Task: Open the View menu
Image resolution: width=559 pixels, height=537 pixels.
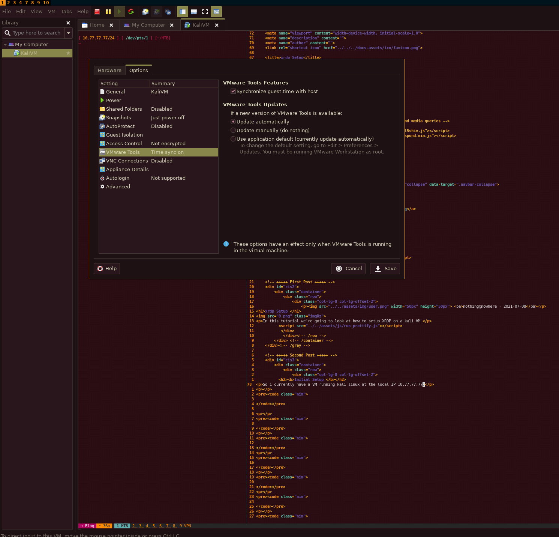Action: [x=36, y=12]
